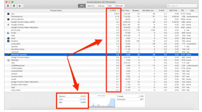The width and height of the screenshot is (202, 112).
Task: Select the Minecraft Launcher process icon
Action: (x=8, y=55)
